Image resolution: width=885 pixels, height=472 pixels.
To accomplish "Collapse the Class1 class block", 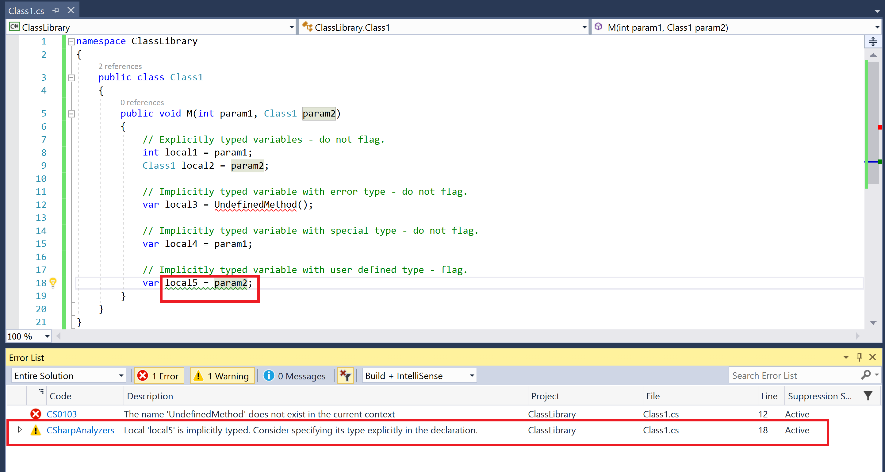I will tap(71, 78).
